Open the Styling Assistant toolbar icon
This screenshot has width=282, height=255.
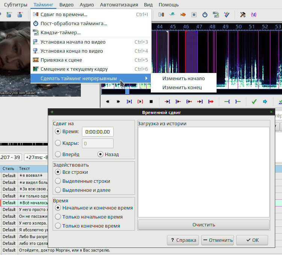point(172,15)
